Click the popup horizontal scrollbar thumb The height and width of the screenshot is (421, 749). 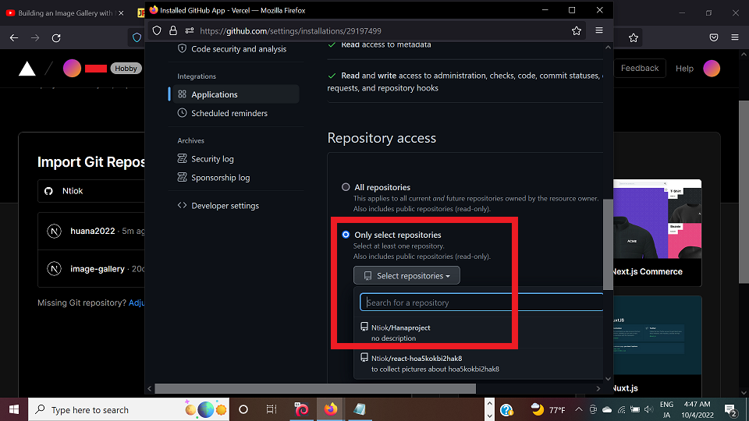tap(315, 388)
